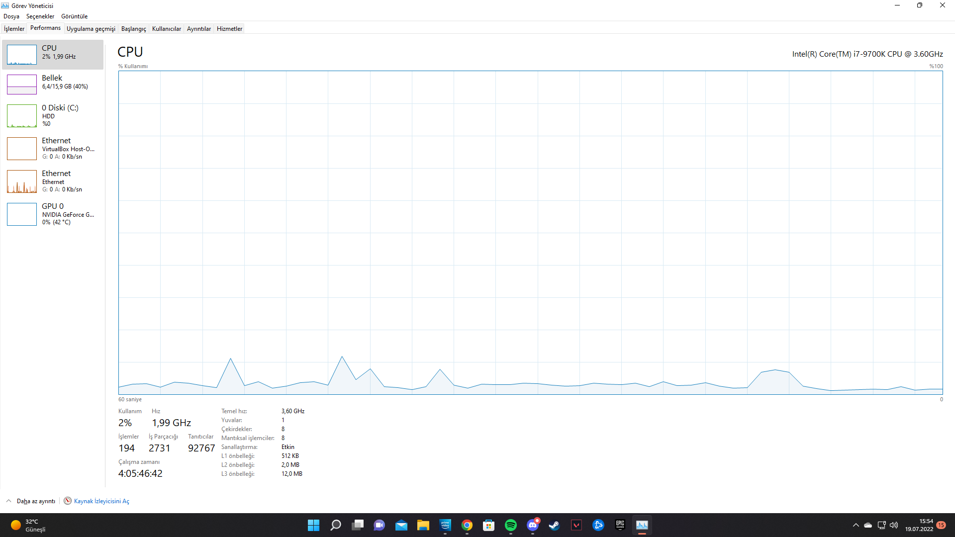955x537 pixels.
Task: Open the Hizmetler tab
Action: 229,29
